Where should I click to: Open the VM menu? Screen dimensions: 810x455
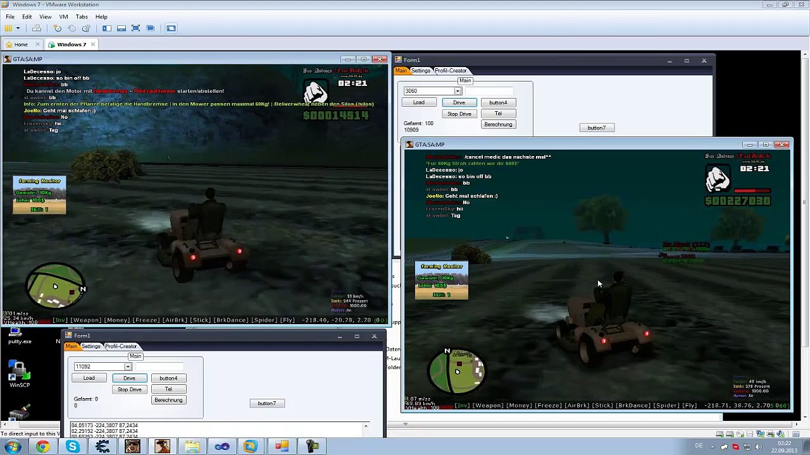(63, 16)
